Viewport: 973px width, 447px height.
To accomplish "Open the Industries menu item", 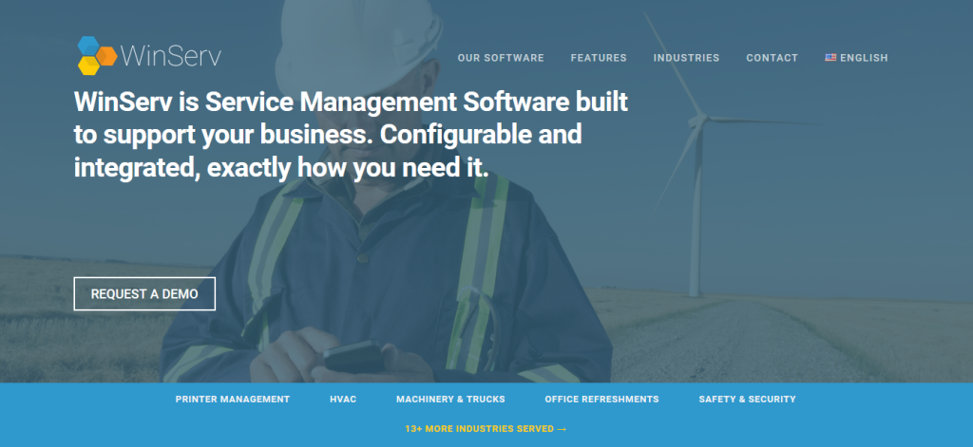I will (x=686, y=58).
